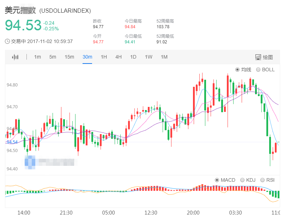Click the 21:30 time axis label
The width and height of the screenshot is (284, 223).
[x=66, y=213]
